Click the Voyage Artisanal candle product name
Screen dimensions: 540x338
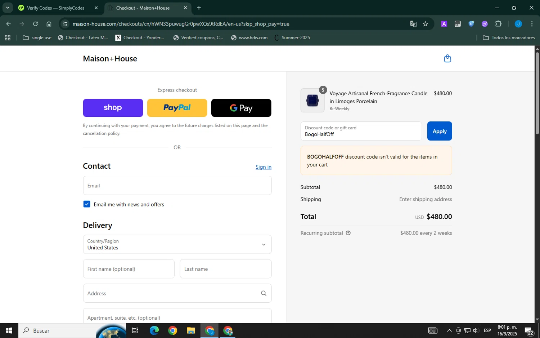[x=378, y=97]
